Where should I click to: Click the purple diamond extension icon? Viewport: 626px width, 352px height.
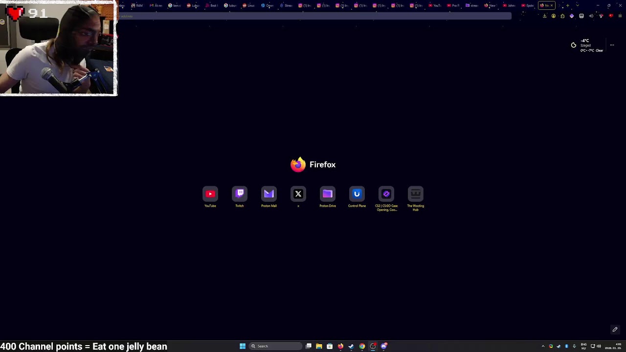tap(572, 16)
